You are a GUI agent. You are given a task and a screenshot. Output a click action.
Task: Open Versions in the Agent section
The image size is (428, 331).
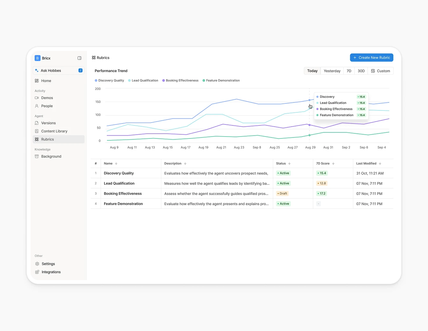tap(48, 123)
